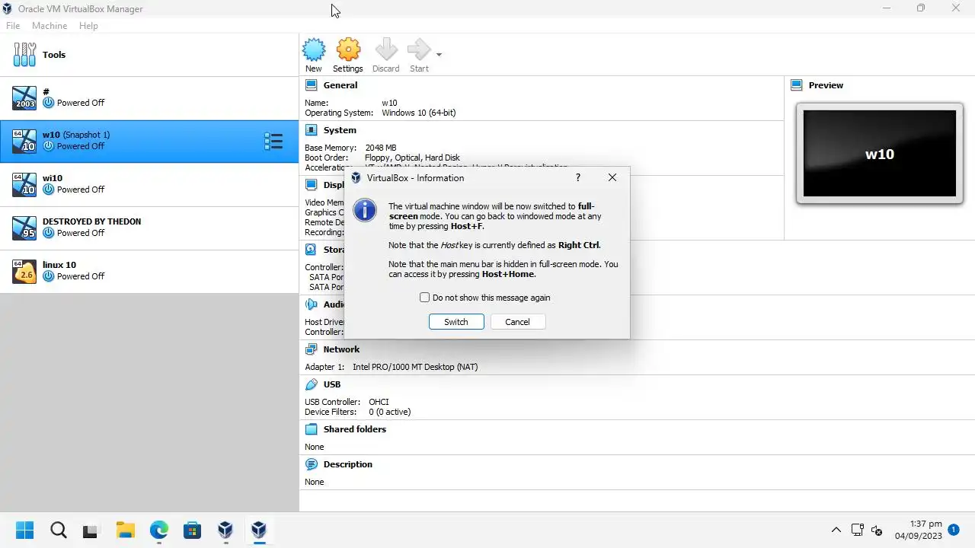Open taskbar Search magnifier icon
The height and width of the screenshot is (548, 975).
point(59,530)
